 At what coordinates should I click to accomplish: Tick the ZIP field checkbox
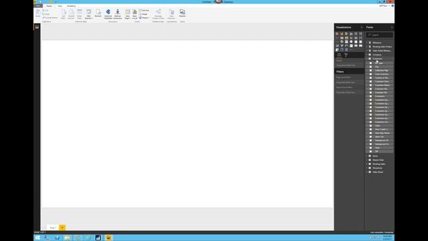370,151
